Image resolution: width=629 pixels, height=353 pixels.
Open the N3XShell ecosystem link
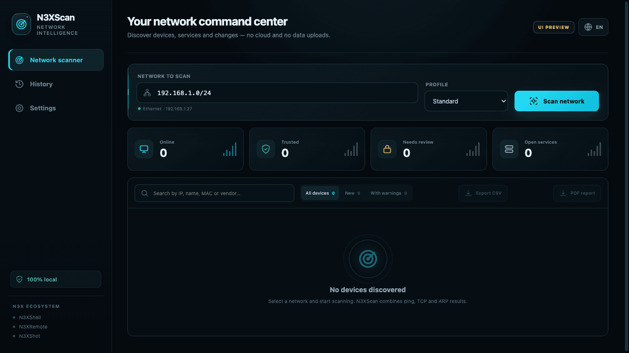(30, 318)
